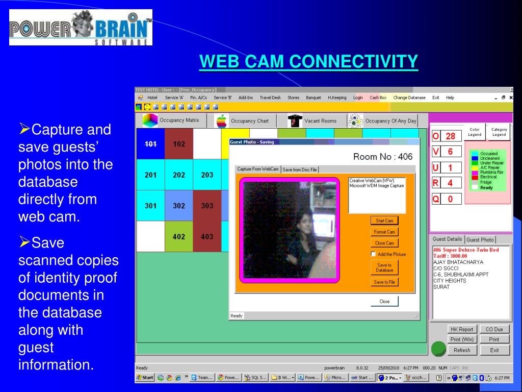
Task: Switch to the Team... taskbar window
Action: 202,378
